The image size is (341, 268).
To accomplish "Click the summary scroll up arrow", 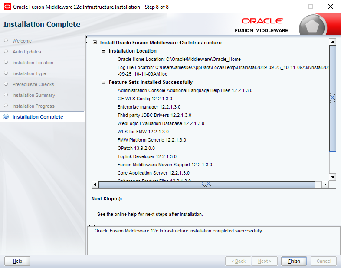I will click(332, 42).
